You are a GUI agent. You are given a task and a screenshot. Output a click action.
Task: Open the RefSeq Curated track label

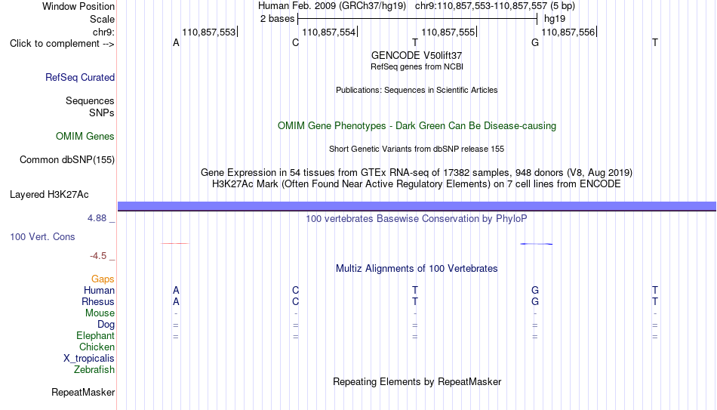80,77
